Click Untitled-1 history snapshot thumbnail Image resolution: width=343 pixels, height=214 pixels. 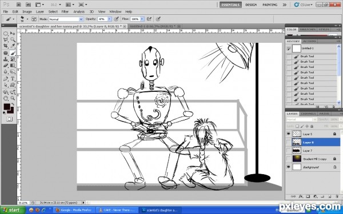[x=297, y=49]
